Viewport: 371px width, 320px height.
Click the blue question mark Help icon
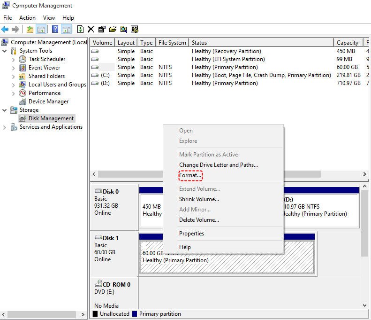(55, 29)
